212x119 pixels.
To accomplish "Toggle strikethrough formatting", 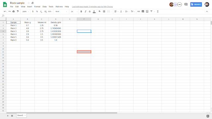I will pyautogui.click(x=90, y=12).
